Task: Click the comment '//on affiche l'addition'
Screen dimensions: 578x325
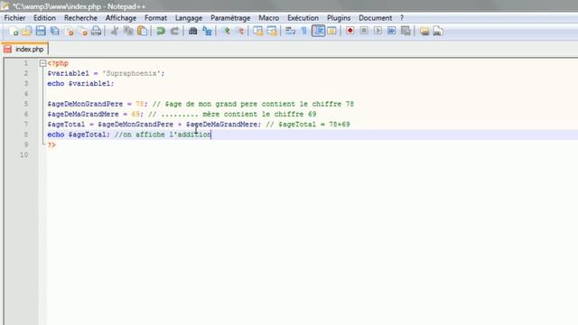Action: point(163,135)
